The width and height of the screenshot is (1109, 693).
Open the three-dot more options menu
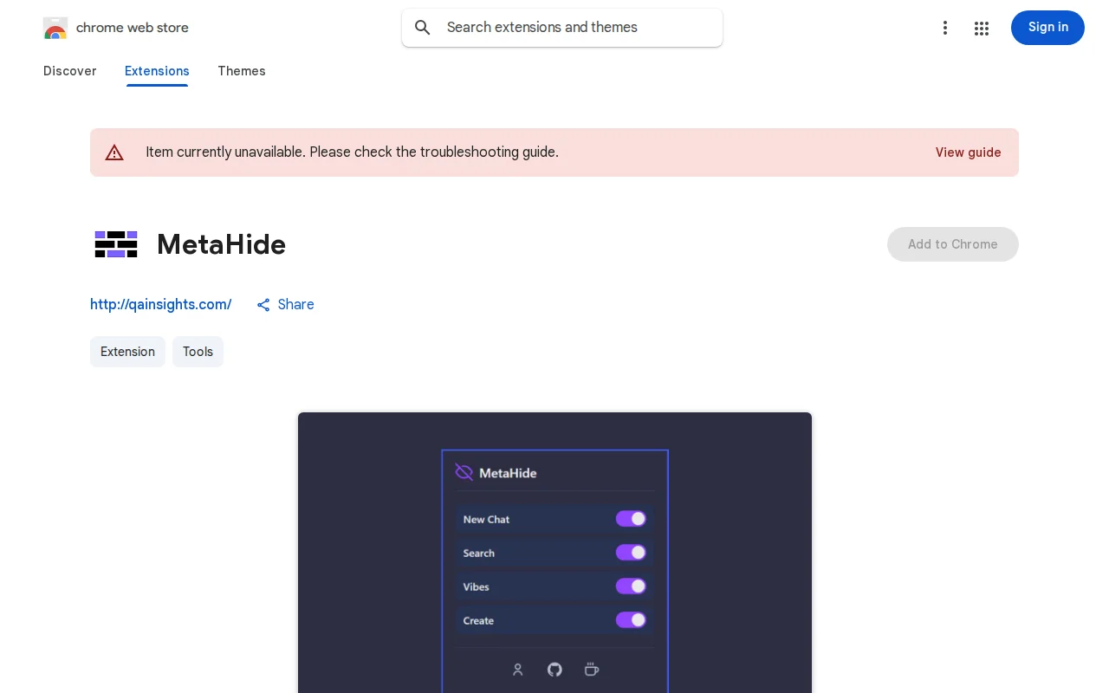click(945, 28)
